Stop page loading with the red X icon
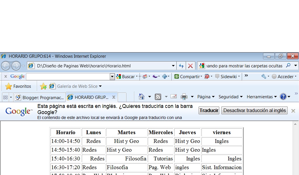Screen dimensions: 299x175 tap(190, 66)
